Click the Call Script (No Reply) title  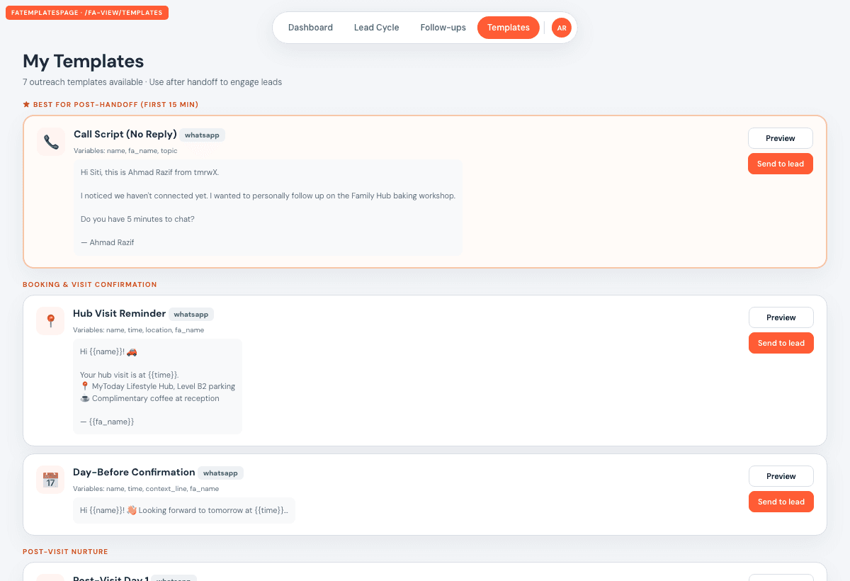click(125, 134)
